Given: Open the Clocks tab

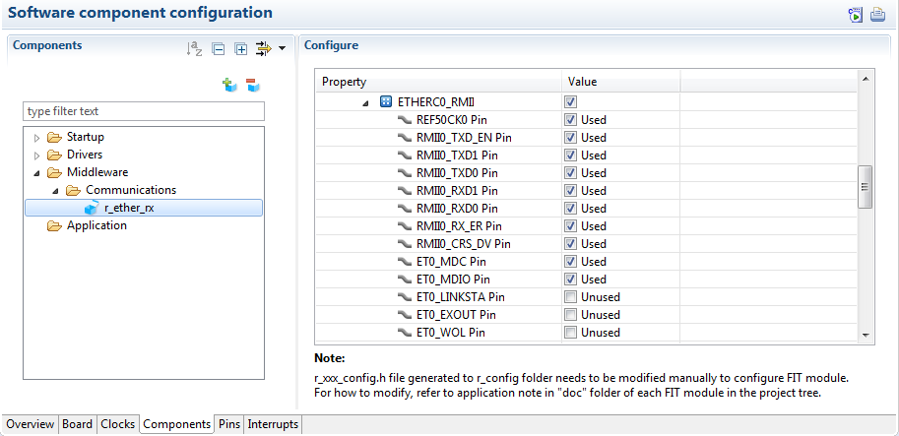Looking at the screenshot, I should [x=117, y=424].
